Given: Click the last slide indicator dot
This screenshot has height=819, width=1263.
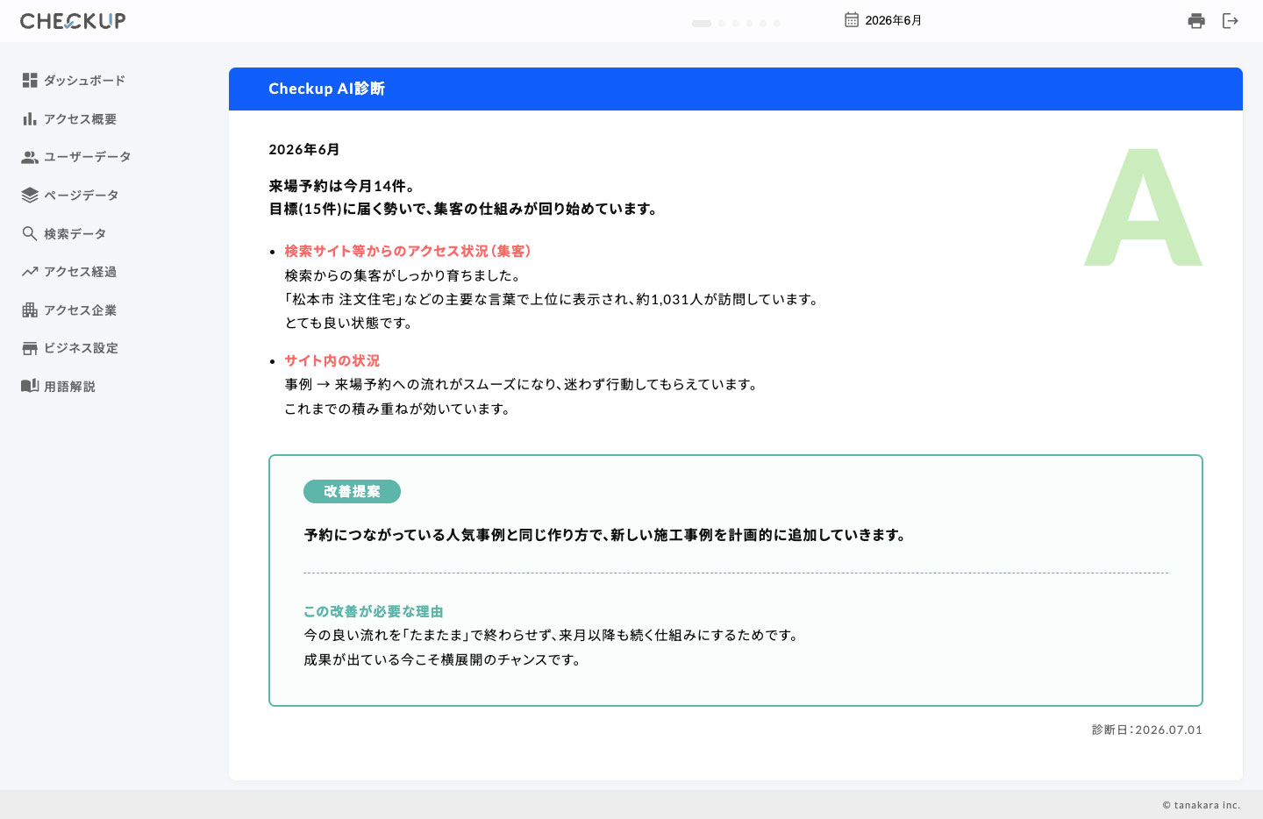Looking at the screenshot, I should 777,24.
